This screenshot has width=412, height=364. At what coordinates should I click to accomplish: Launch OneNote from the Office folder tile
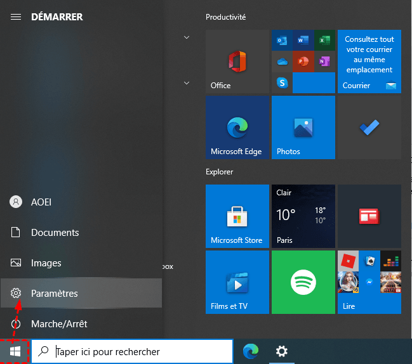pos(324,62)
